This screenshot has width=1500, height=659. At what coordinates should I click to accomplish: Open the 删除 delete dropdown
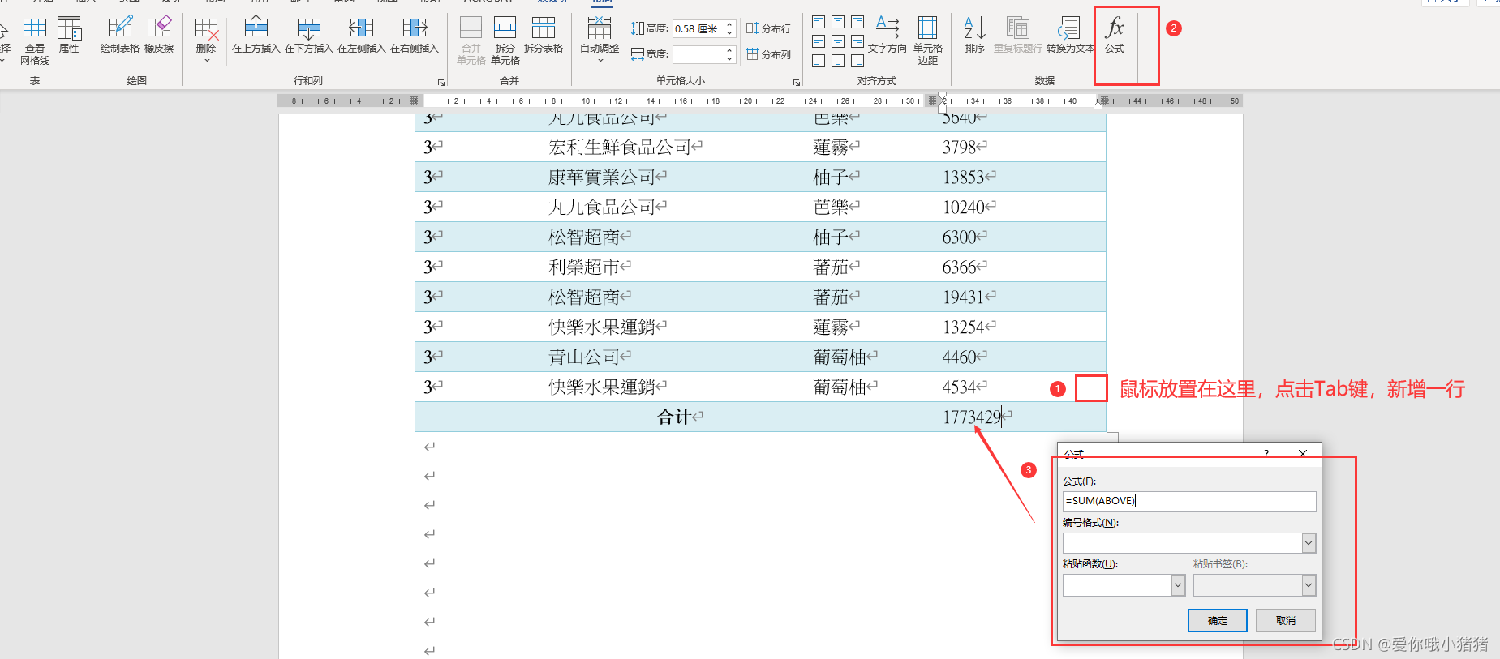pyautogui.click(x=206, y=40)
